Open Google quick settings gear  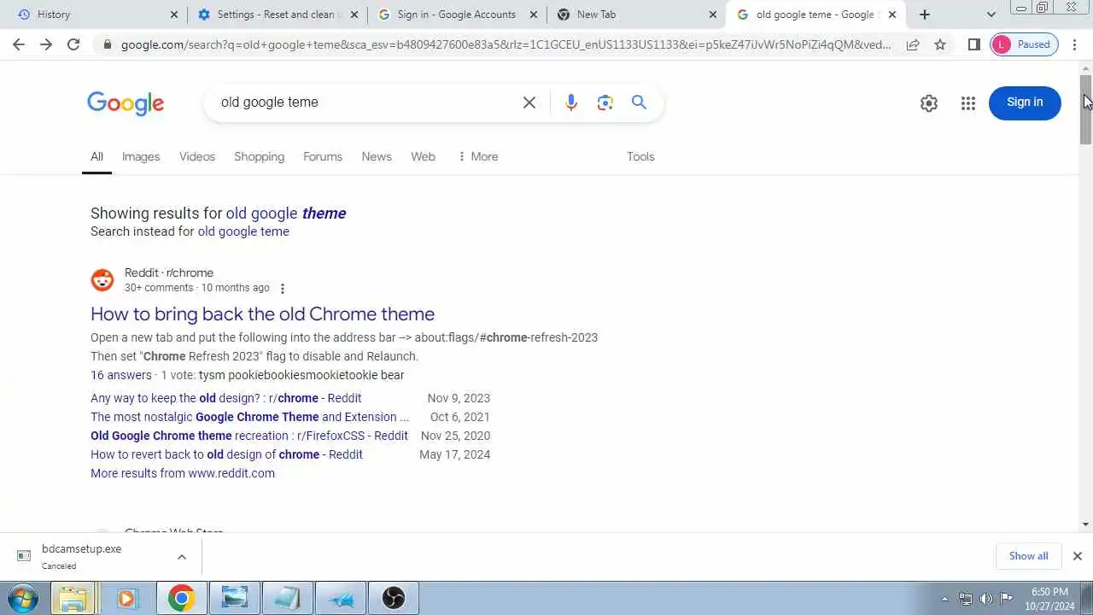[929, 102]
